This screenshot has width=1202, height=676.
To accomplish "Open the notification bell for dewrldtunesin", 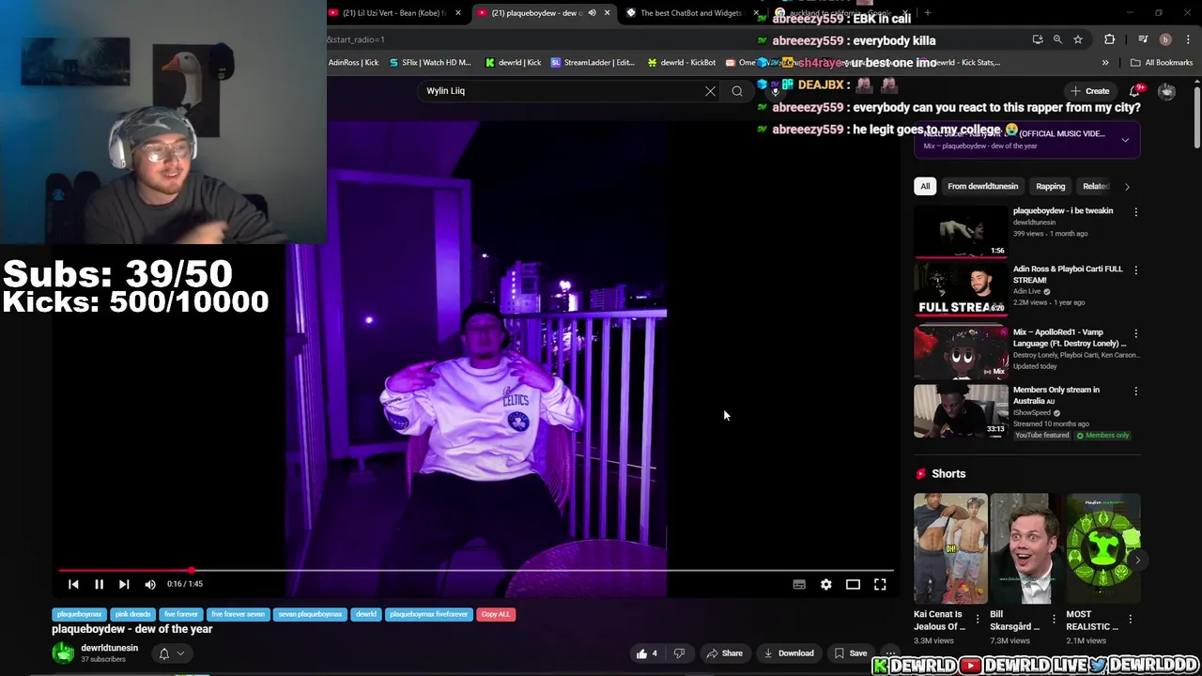I will (164, 653).
